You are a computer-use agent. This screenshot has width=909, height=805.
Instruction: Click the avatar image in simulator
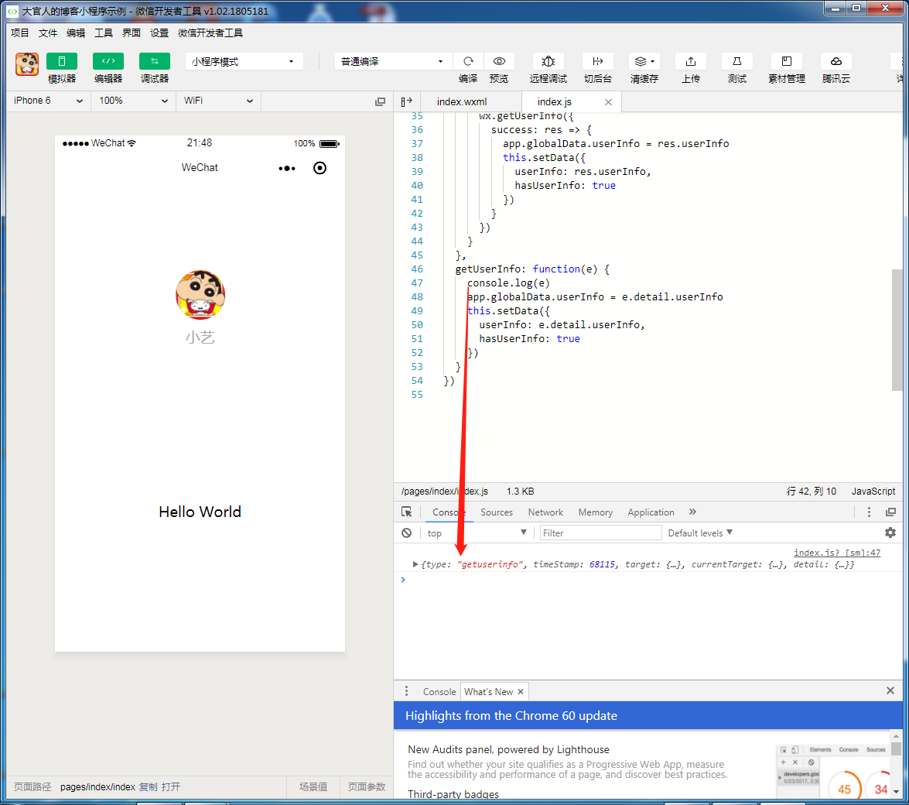(200, 295)
